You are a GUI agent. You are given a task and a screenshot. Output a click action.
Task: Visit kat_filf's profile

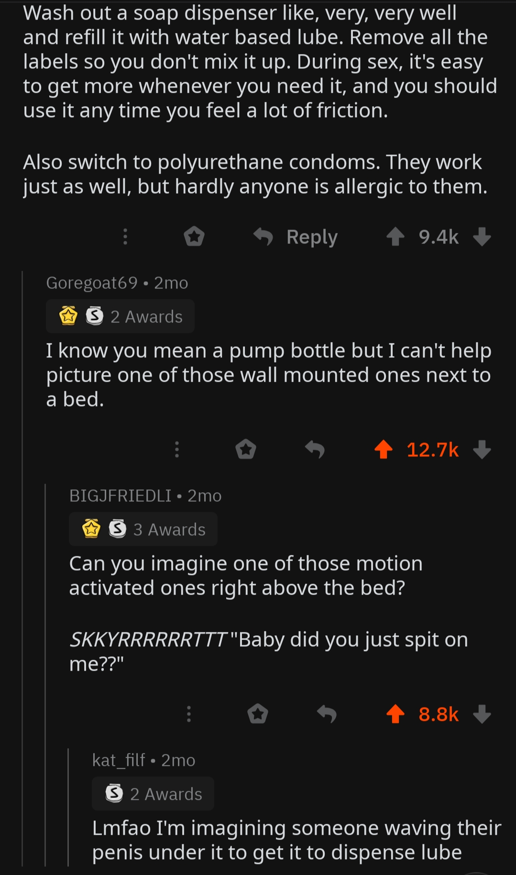119,760
